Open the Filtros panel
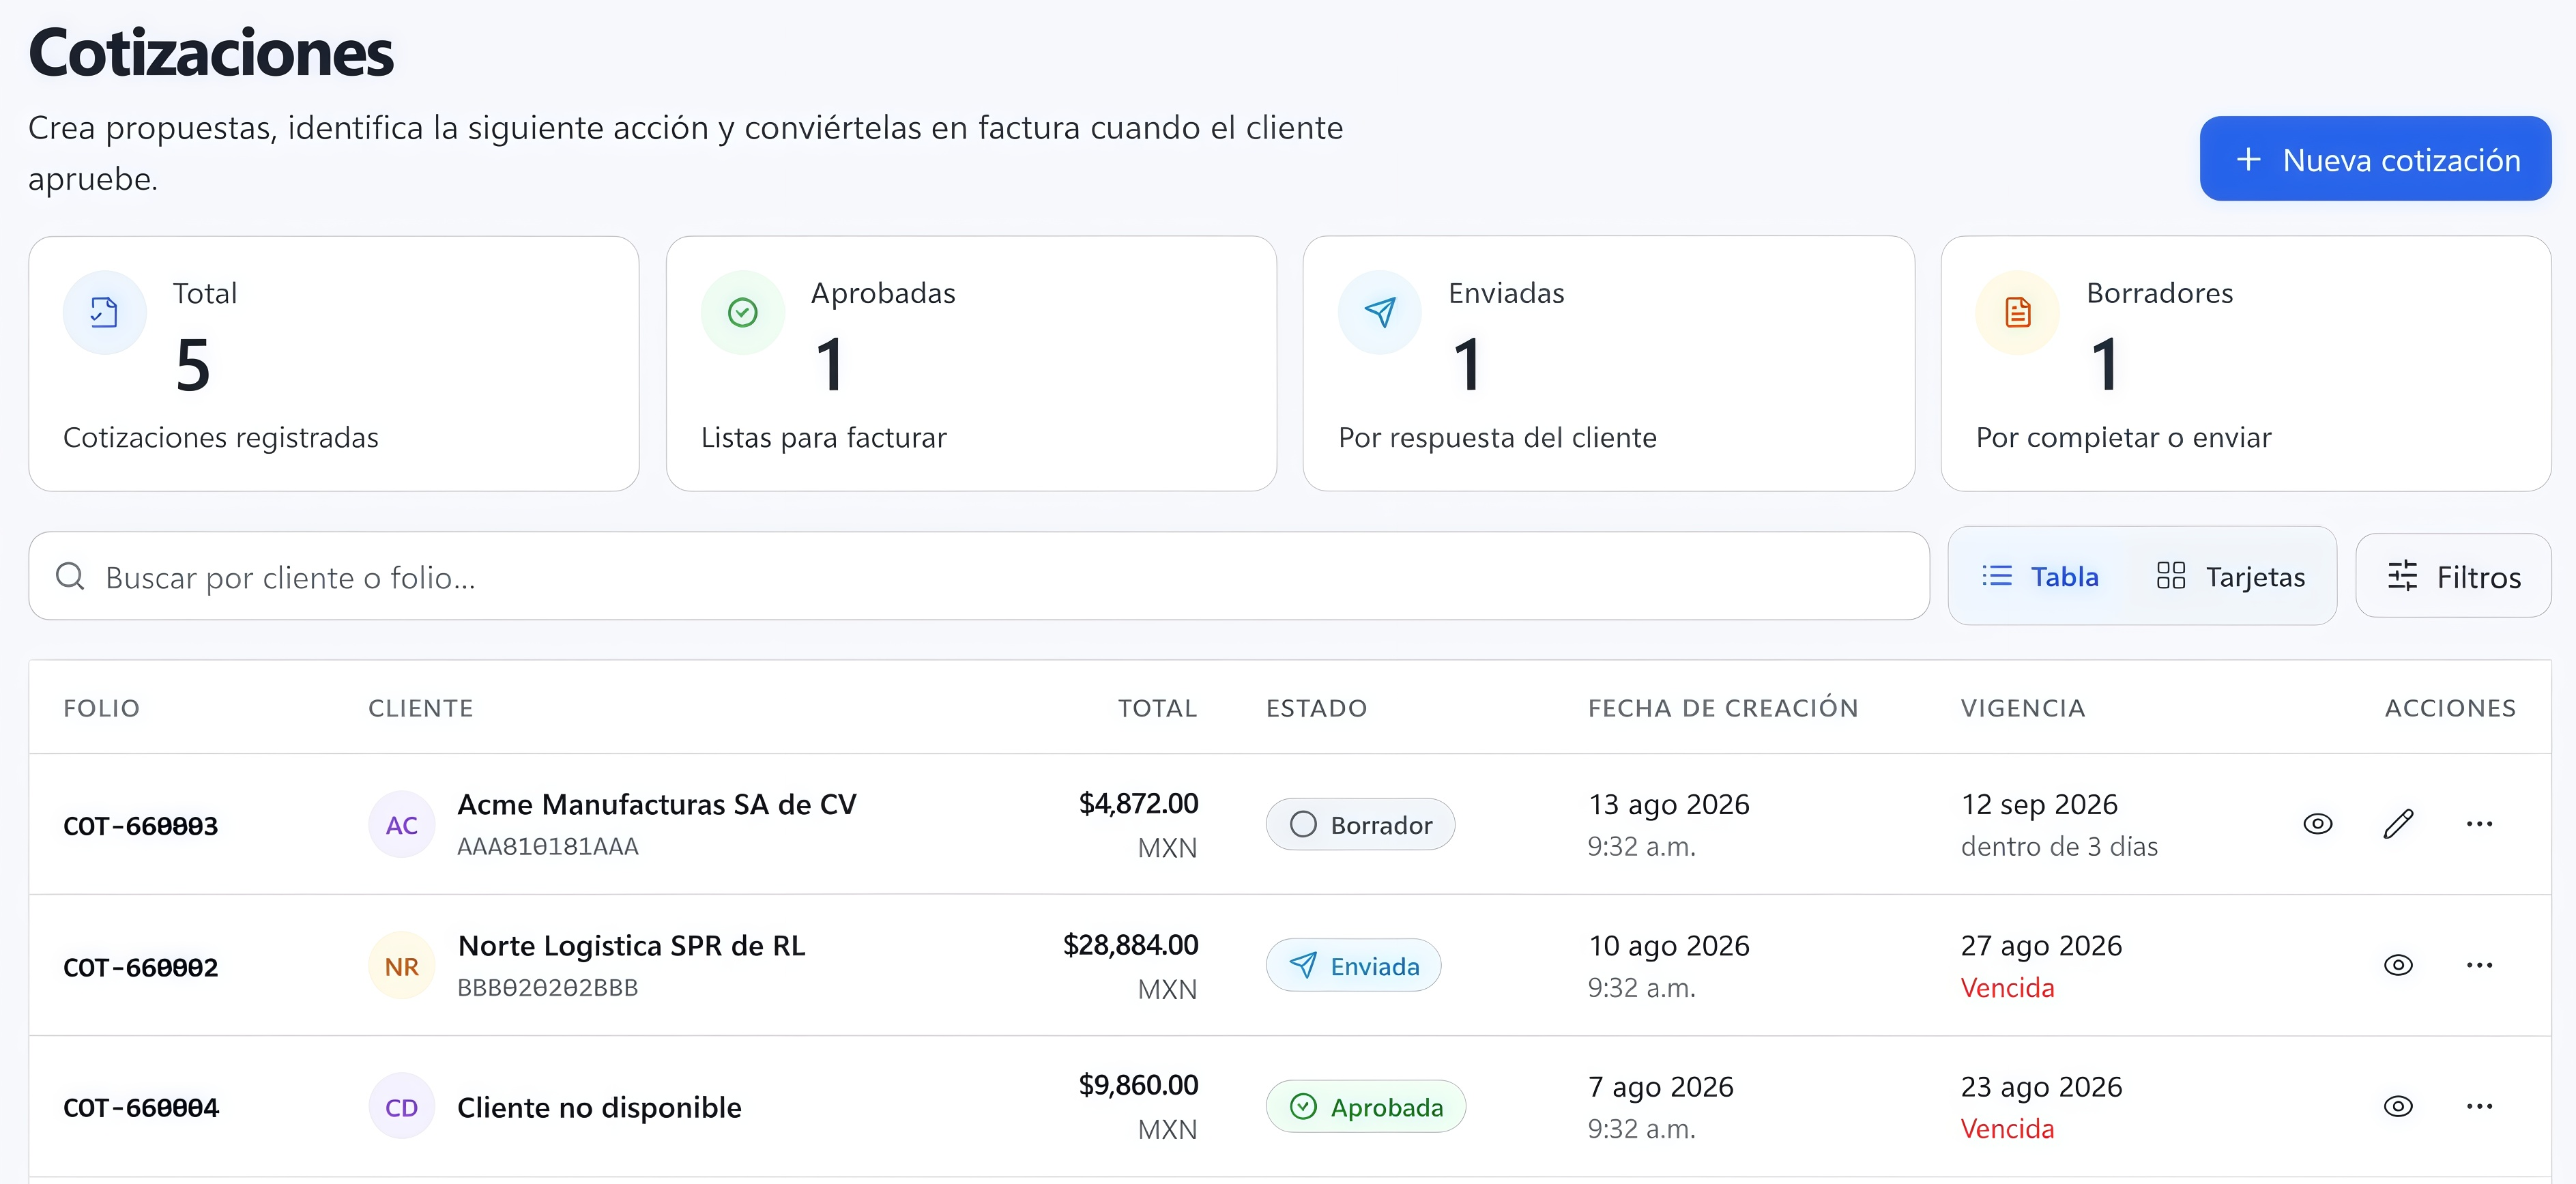 2453,576
